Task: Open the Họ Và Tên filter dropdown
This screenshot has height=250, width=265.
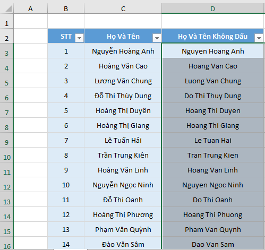Action: click(x=157, y=38)
